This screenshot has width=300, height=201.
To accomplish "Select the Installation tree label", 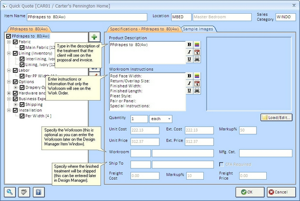I will tap(30, 110).
